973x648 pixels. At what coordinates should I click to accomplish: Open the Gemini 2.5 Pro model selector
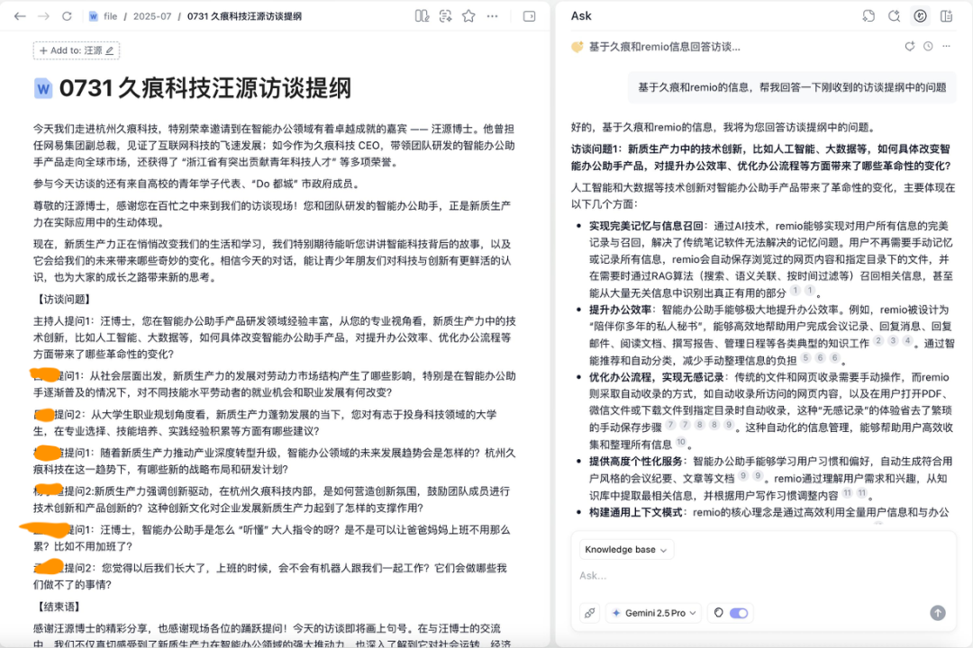(653, 613)
